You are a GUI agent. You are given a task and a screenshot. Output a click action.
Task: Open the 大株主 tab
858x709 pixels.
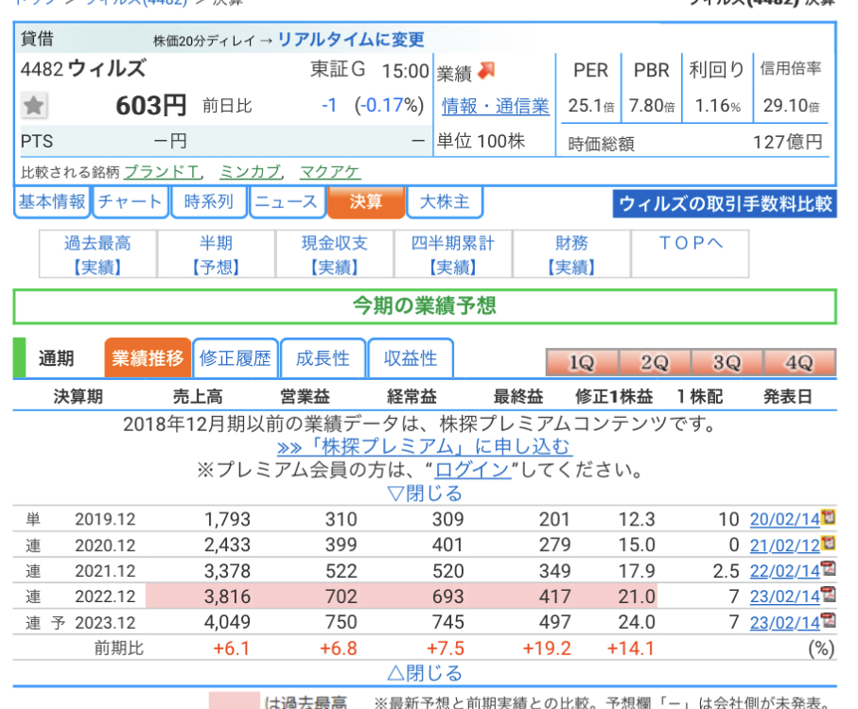pos(445,201)
